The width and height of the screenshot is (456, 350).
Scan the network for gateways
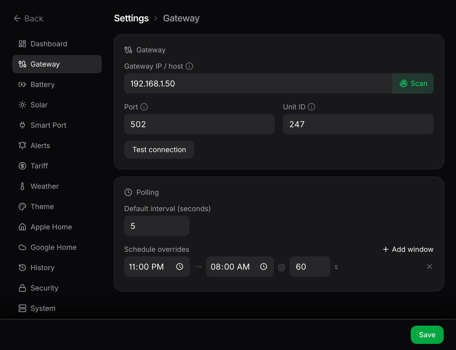(413, 83)
